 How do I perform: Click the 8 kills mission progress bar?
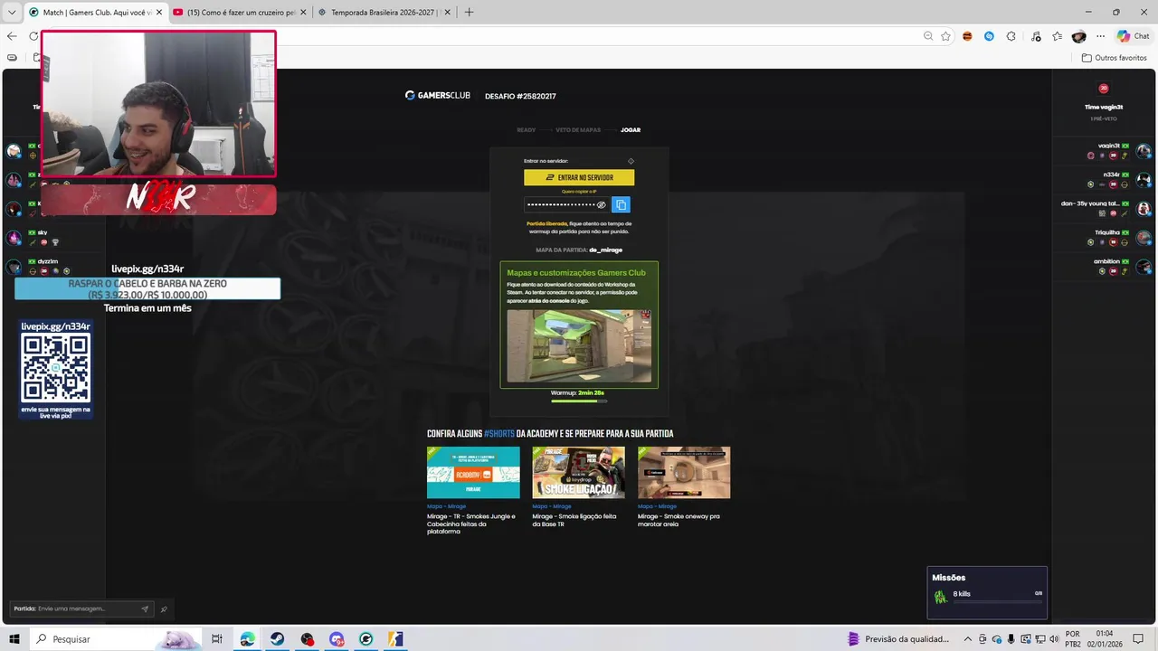(x=997, y=601)
